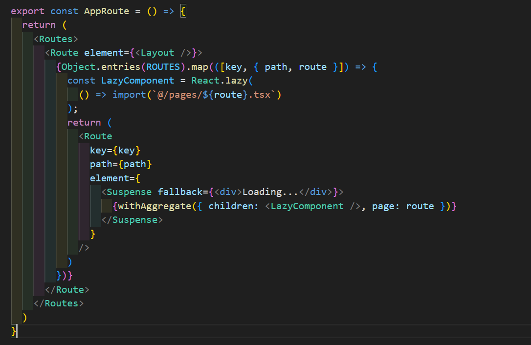Image resolution: width=531 pixels, height=345 pixels.
Task: Click path={path} attribute
Action: 121,164
